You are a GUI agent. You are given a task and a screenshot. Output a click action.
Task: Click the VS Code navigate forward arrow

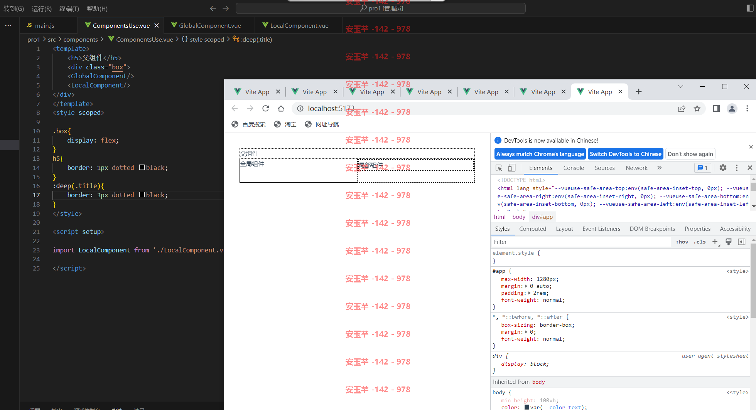pos(226,8)
